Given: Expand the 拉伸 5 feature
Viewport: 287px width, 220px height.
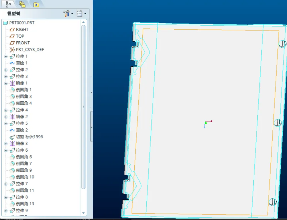Looking at the screenshot, I should [6, 123].
